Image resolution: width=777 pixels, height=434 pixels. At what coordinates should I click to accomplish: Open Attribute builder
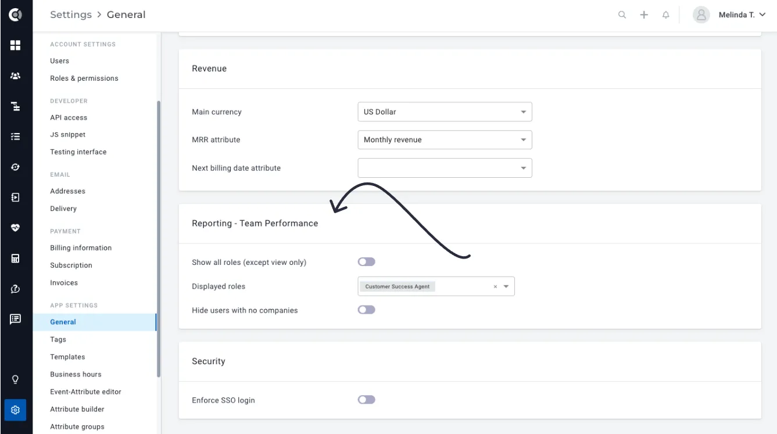click(x=77, y=409)
